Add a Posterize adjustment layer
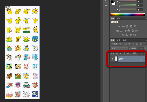The width and height of the screenshot is (147, 102). (123, 35)
